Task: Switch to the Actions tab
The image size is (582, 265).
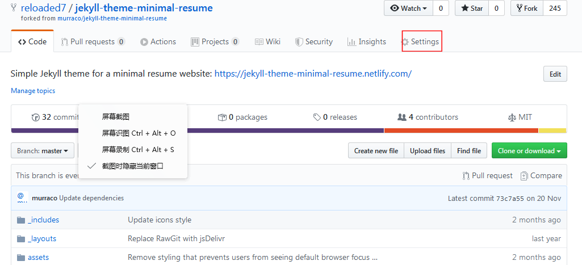Action: (158, 42)
